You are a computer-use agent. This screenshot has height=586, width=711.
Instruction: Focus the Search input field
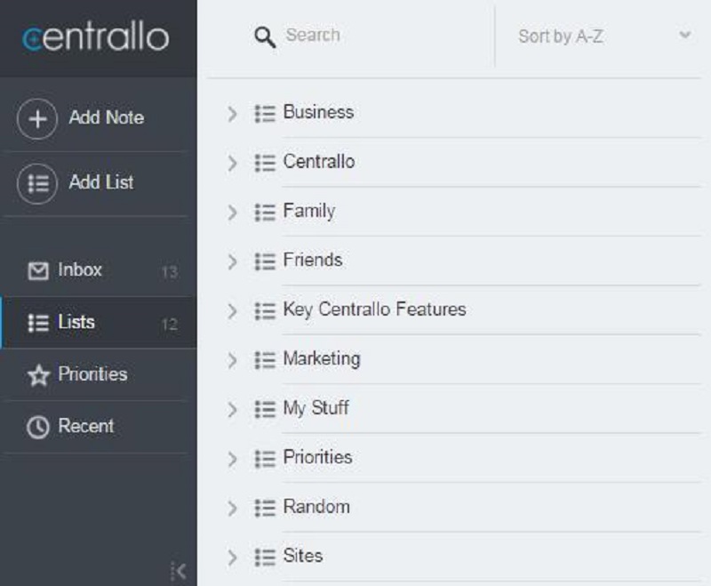(386, 36)
